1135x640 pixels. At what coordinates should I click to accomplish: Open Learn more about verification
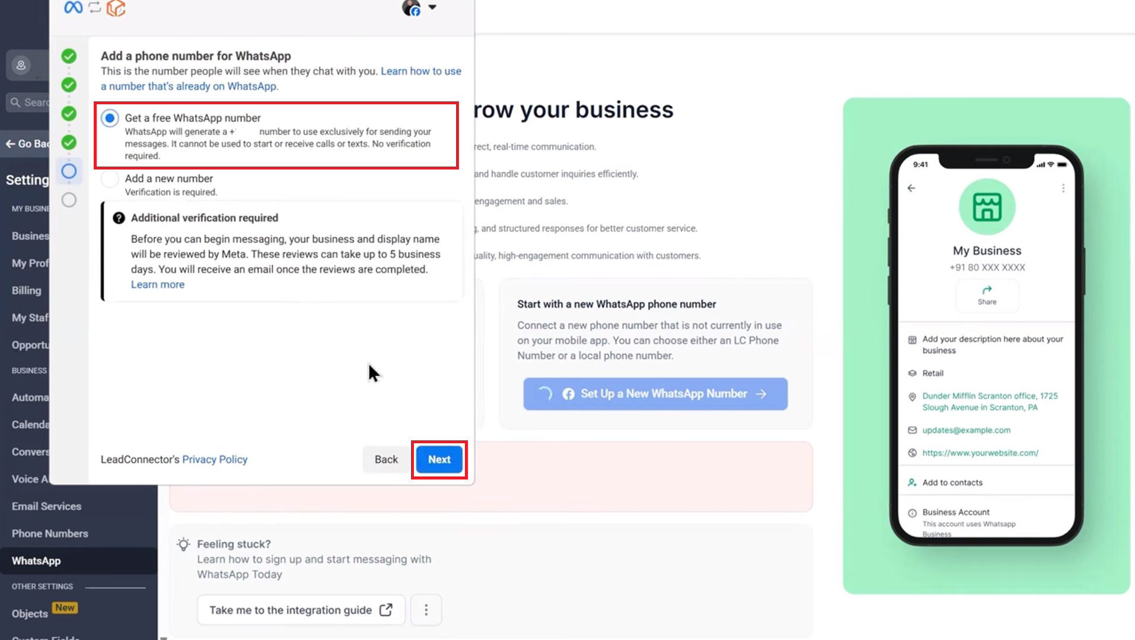pos(158,284)
